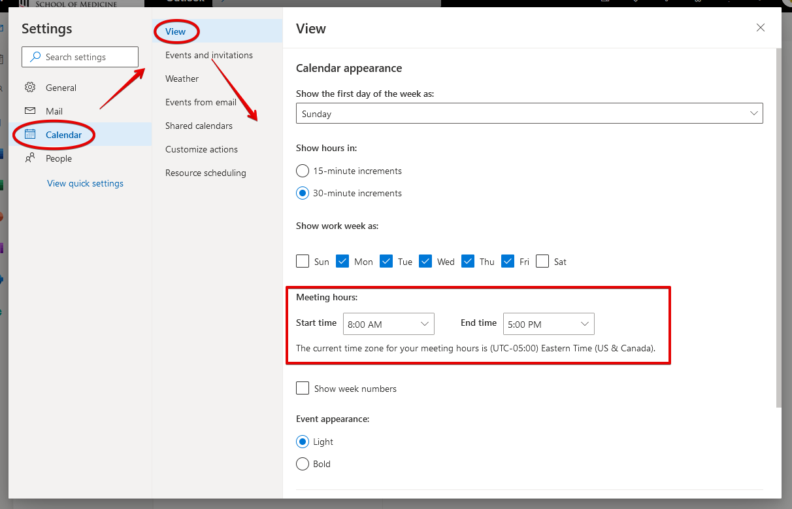The height and width of the screenshot is (509, 792).
Task: Select 15-minute increments radio button
Action: pyautogui.click(x=303, y=171)
